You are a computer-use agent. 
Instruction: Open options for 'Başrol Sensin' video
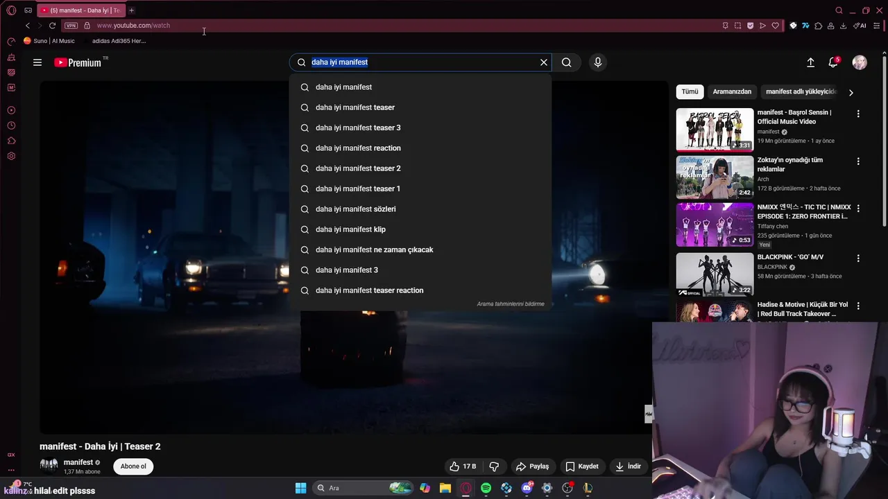[x=858, y=114]
